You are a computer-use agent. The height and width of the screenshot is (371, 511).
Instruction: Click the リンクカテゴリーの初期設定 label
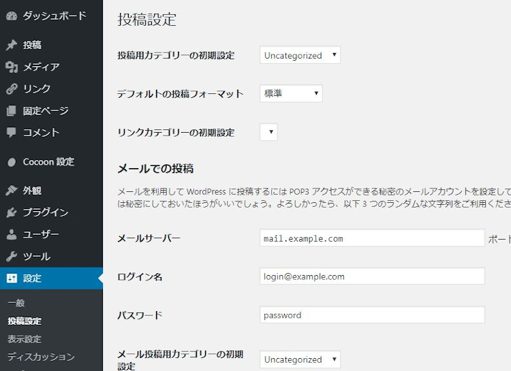click(x=176, y=132)
